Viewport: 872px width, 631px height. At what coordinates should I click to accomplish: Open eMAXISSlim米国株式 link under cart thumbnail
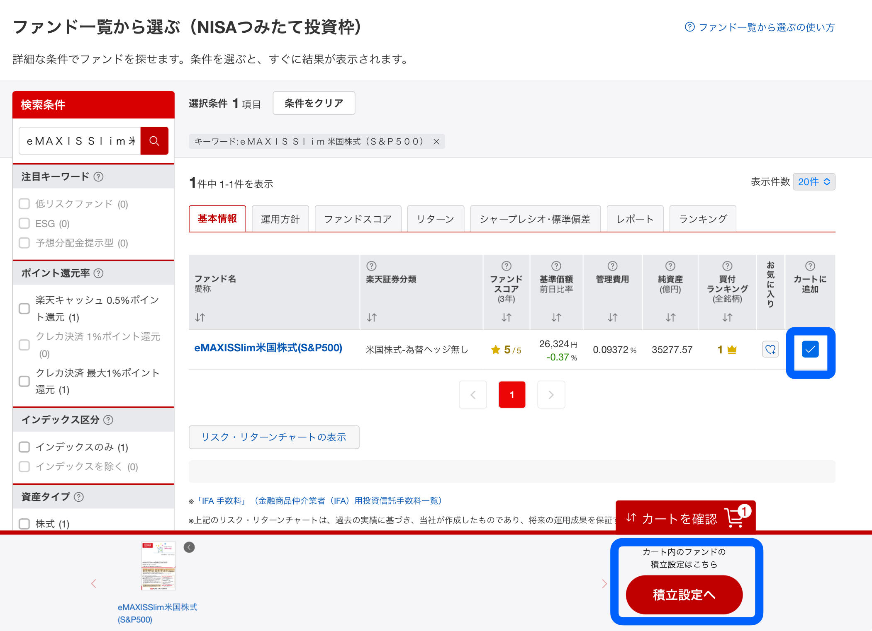point(157,613)
